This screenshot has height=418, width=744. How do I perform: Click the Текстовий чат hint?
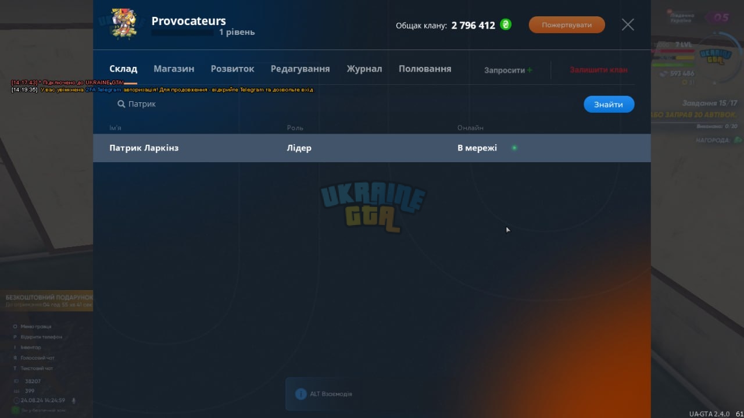click(x=37, y=369)
